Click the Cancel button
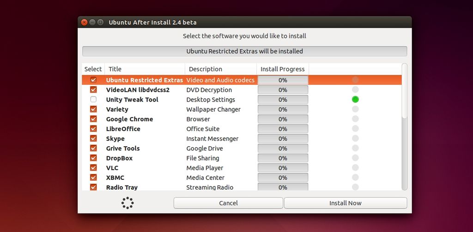This screenshot has width=473, height=232. click(x=228, y=203)
